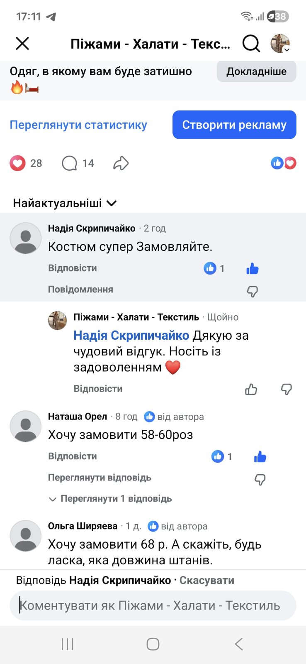306x664 pixels.
Task: Switch profile via avatar dropdown
Action: pos(281,44)
